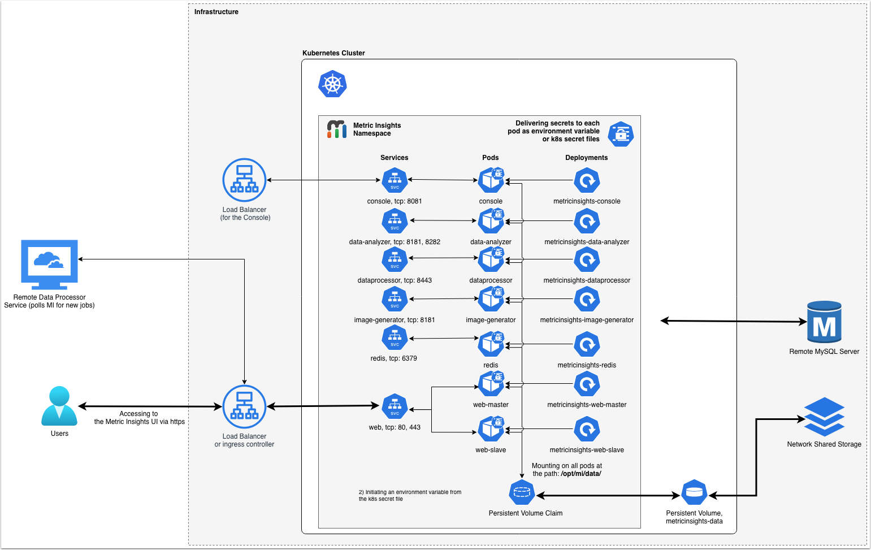
Task: Select the "Services" column heading
Action: tap(395, 158)
